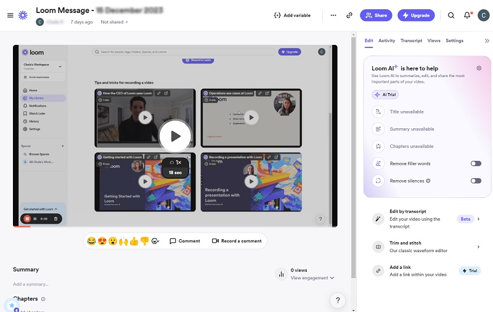The width and height of the screenshot is (493, 312).
Task: Copy the video link icon
Action: (349, 15)
